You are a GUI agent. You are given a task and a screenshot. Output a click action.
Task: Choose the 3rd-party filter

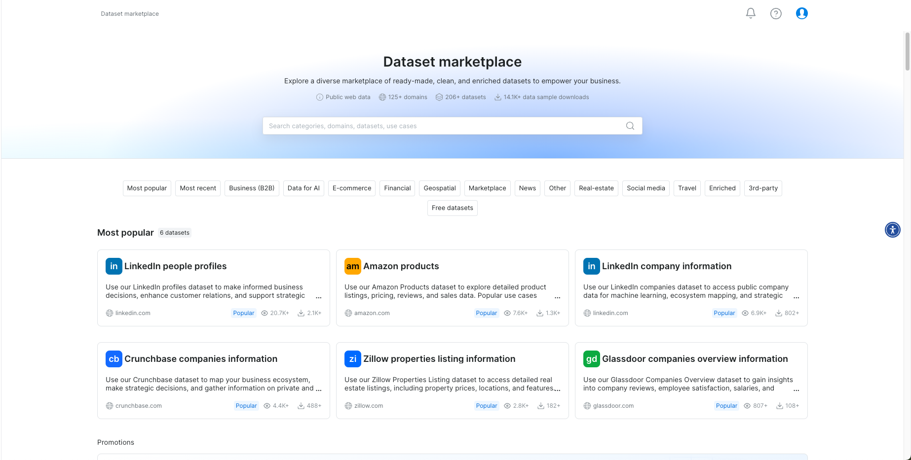[763, 188]
